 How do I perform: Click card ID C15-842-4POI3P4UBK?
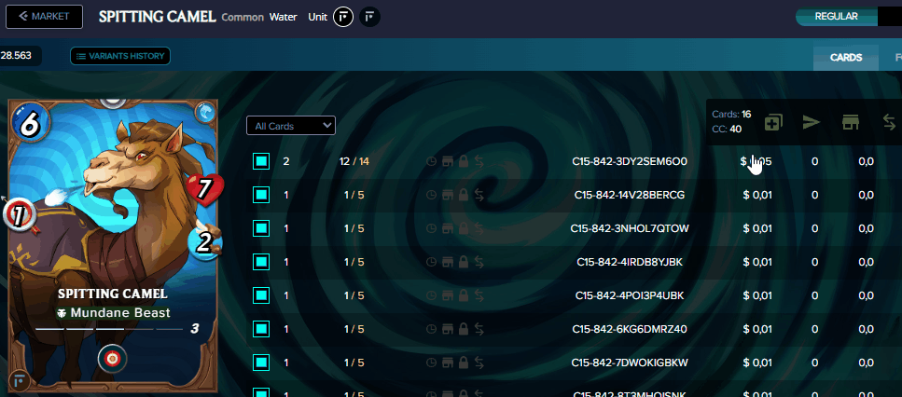coord(630,295)
